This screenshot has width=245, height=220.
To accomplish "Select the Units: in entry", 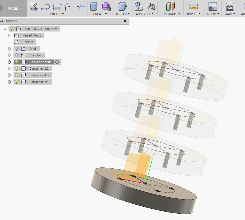I will click(28, 42).
